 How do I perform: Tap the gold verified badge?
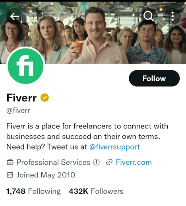(x=45, y=97)
